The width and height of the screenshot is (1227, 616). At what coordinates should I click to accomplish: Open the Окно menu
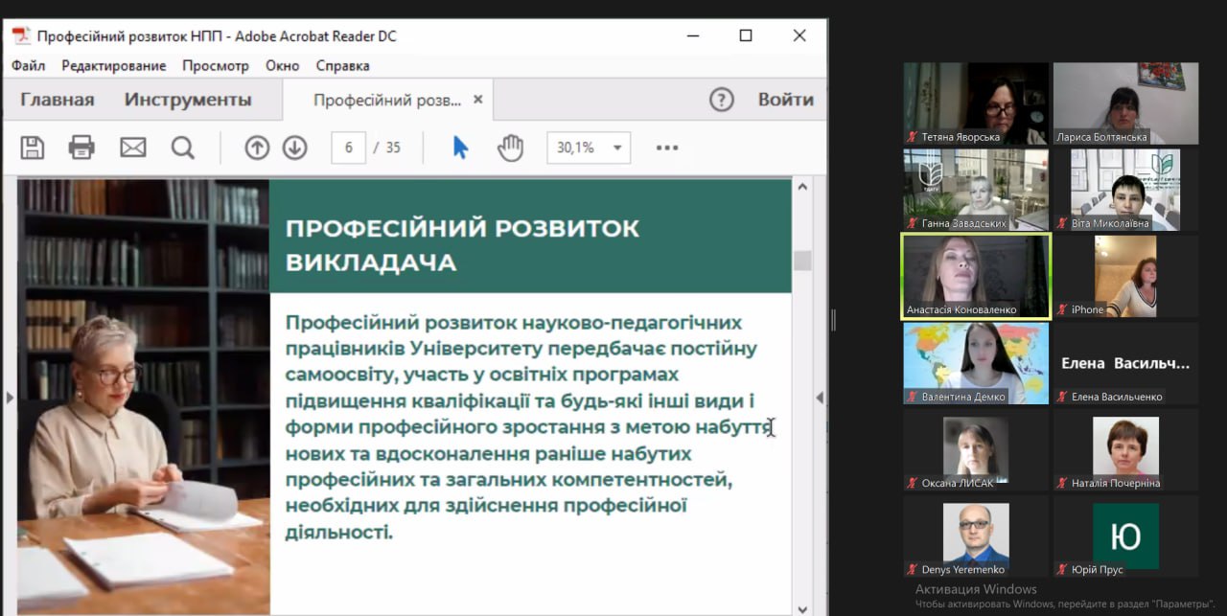(x=283, y=66)
